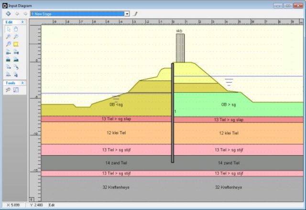This screenshot has width=306, height=210.
Task: Click second icon in Tools panel
Action: coord(16,90)
